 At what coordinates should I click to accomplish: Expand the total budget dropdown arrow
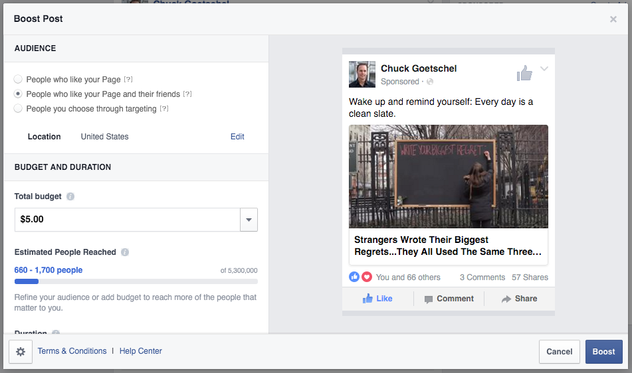tap(249, 219)
